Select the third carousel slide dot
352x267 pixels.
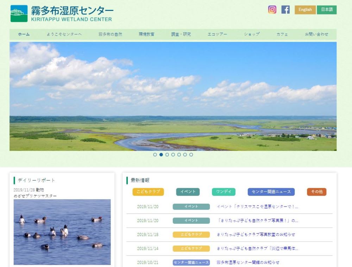(x=167, y=154)
